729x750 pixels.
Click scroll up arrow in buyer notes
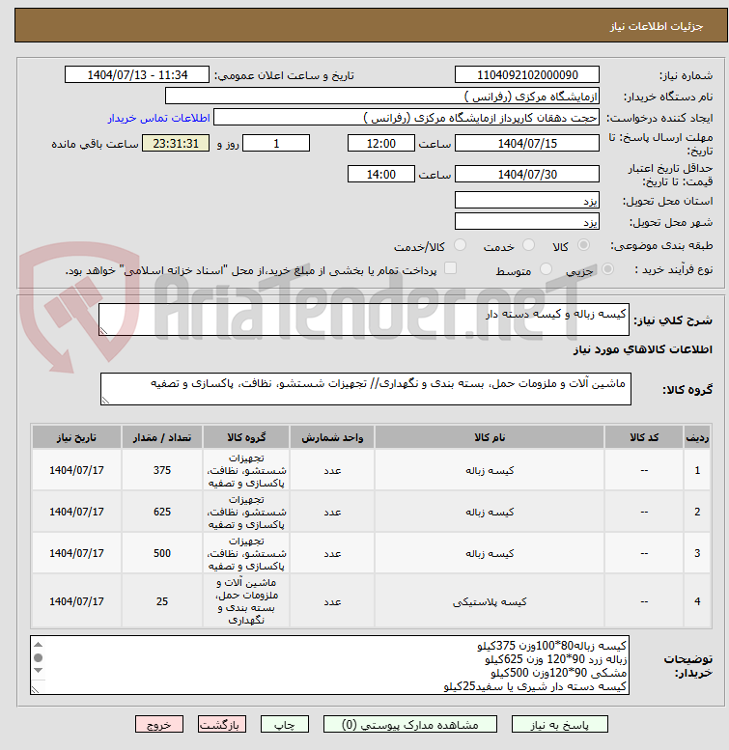click(39, 645)
